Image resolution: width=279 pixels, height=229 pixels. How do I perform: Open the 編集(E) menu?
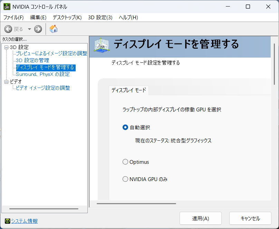click(38, 17)
